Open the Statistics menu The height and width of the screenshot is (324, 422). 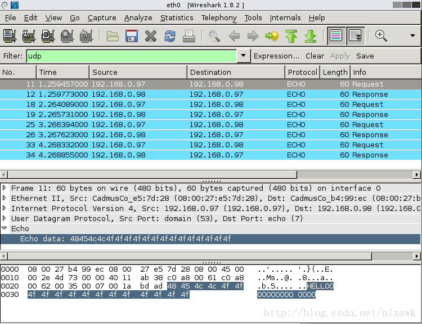click(x=177, y=18)
